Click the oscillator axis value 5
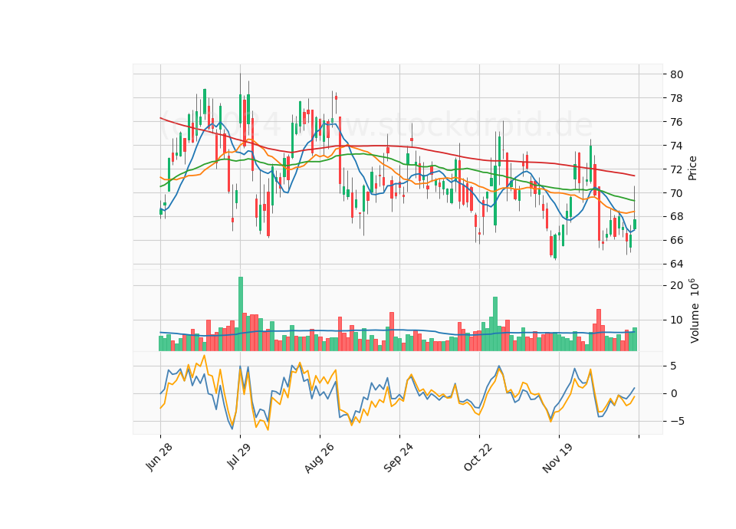The image size is (736, 529). 674,366
